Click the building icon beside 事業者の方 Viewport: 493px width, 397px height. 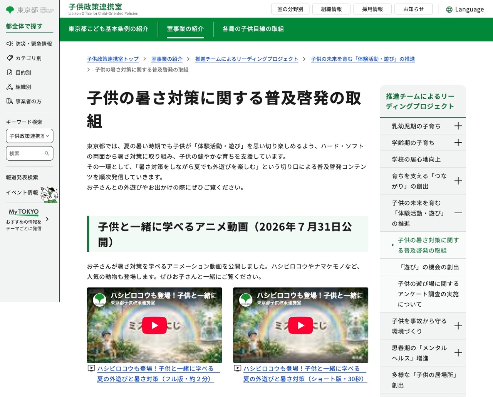[x=10, y=101]
